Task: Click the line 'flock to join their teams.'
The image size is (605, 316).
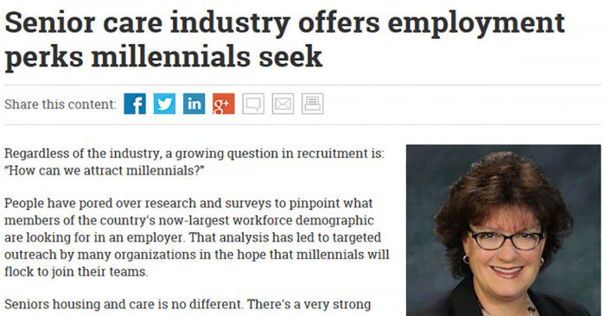Action: coord(76,272)
